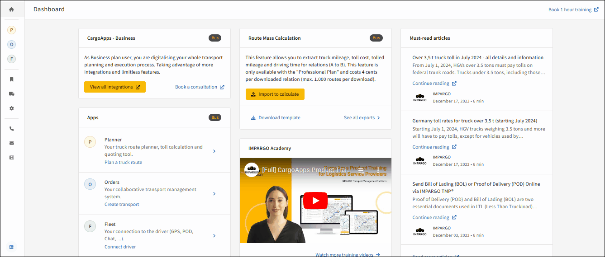This screenshot has width=605, height=257.
Task: Click the sidebar film video icon
Action: click(12, 158)
